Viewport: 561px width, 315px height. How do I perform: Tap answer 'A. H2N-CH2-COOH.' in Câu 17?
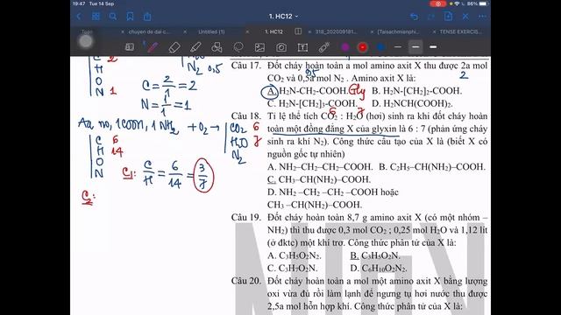click(308, 91)
